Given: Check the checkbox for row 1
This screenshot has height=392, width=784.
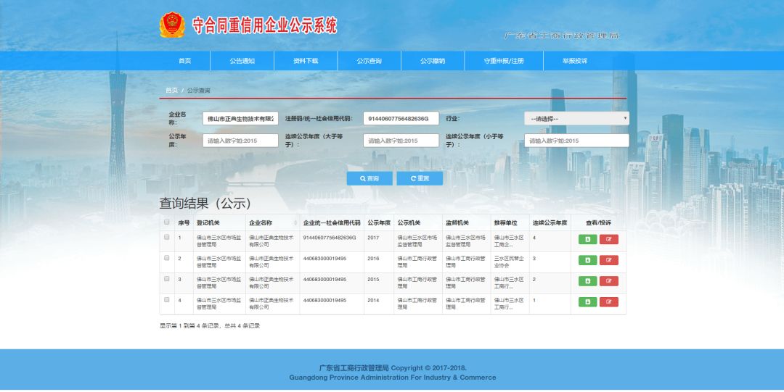Looking at the screenshot, I should (166, 237).
